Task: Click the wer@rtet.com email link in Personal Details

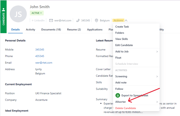Action: [x=44, y=63]
